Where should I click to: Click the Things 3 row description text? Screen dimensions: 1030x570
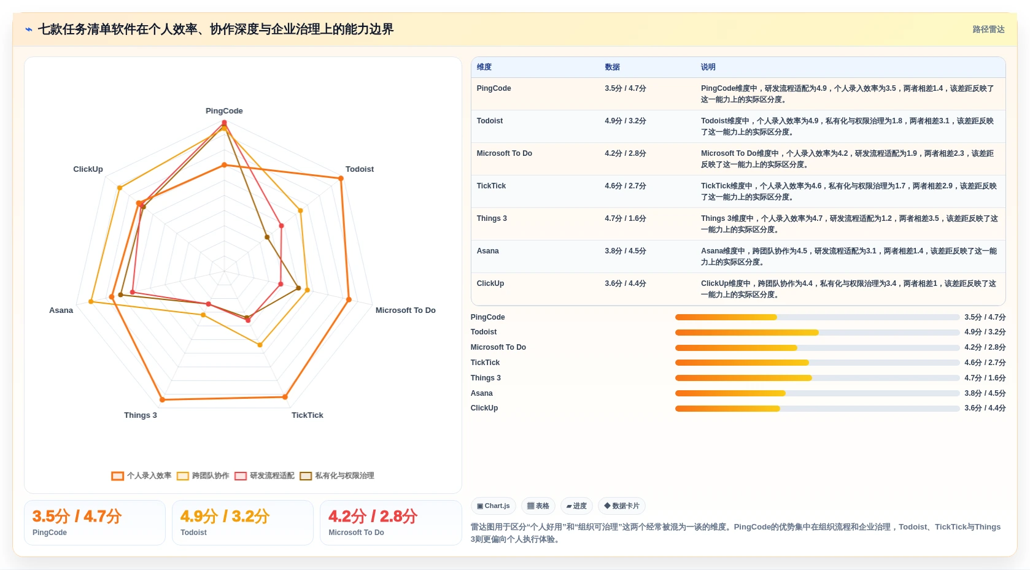tap(850, 224)
